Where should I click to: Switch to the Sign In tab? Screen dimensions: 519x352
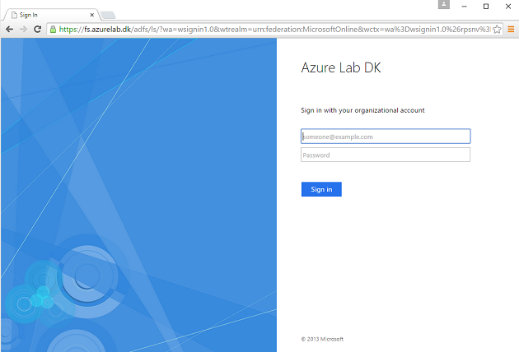click(x=52, y=15)
